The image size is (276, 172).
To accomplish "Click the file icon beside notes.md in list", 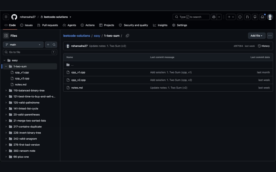I will pos(68,88).
